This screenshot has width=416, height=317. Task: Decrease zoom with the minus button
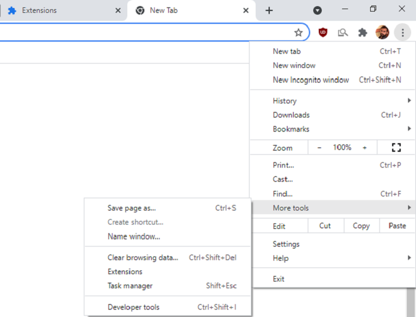[x=319, y=147]
